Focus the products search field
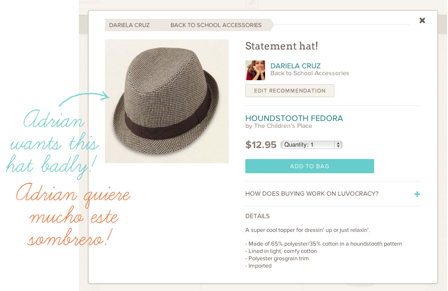Viewport: 448px width, 291px height. point(160,3)
